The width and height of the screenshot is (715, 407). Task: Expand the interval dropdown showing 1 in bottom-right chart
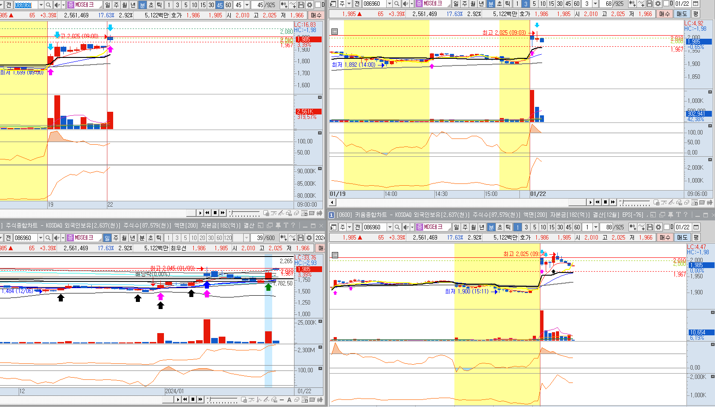pyautogui.click(x=596, y=227)
